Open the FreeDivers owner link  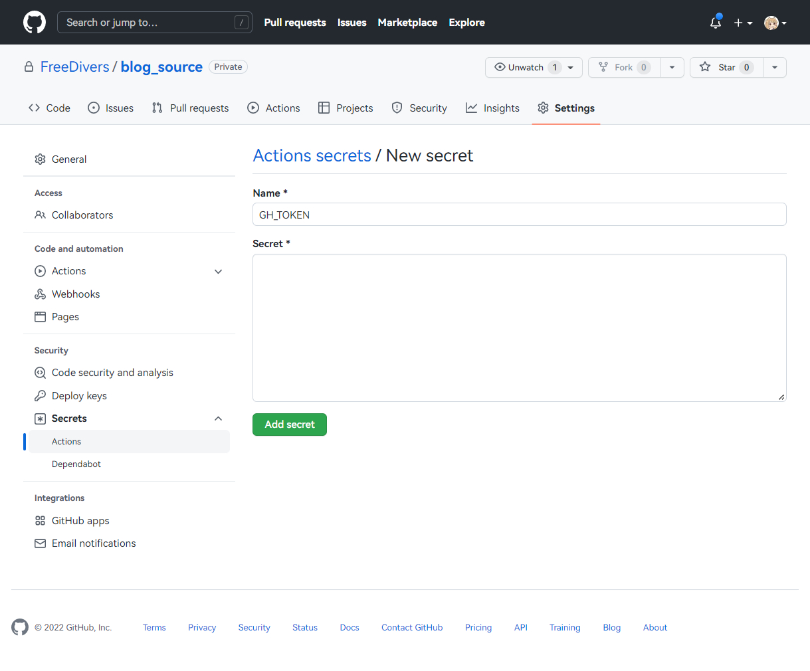coord(75,67)
